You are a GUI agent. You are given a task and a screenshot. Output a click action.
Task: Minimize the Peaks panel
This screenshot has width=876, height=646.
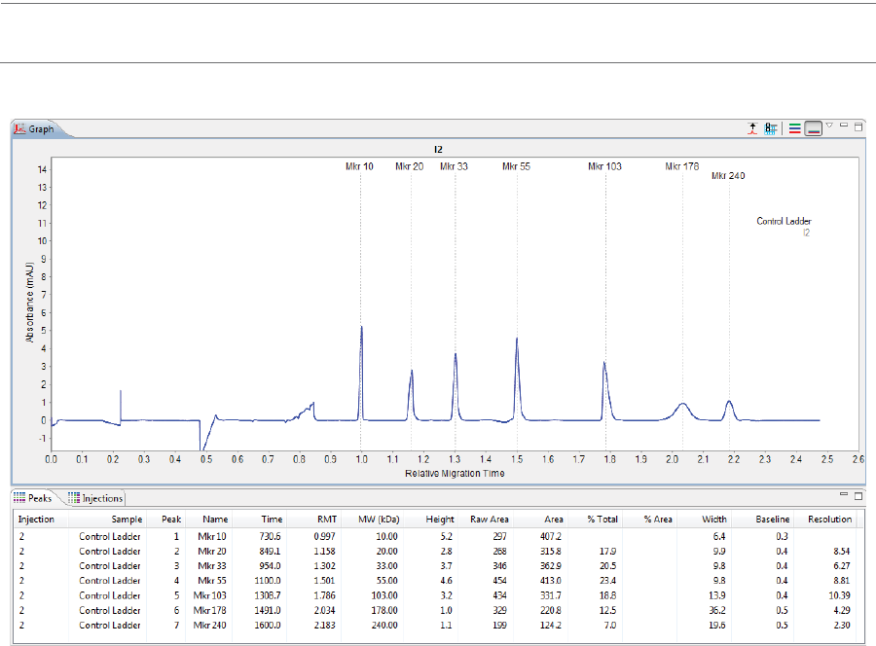(844, 494)
